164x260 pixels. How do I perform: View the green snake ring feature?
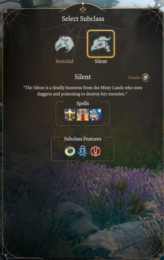pyautogui.click(x=70, y=151)
